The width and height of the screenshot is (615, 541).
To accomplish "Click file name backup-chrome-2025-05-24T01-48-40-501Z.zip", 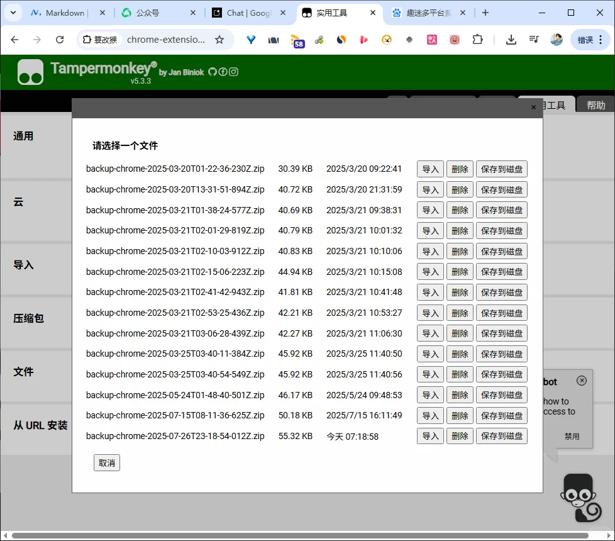I will tap(175, 395).
